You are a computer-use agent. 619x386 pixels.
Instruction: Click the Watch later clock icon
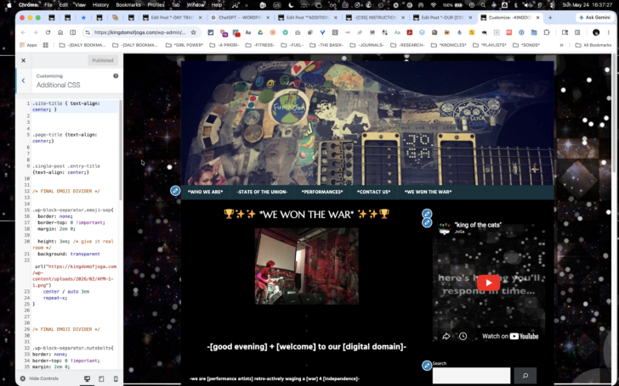pyautogui.click(x=463, y=336)
